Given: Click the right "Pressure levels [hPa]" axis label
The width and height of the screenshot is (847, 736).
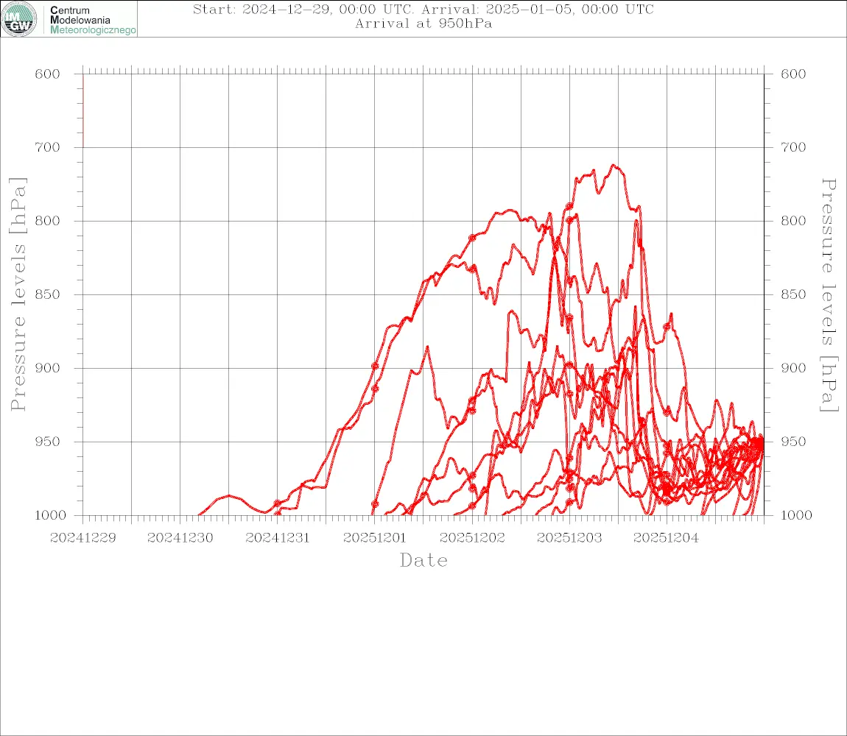Looking at the screenshot, I should (x=829, y=295).
